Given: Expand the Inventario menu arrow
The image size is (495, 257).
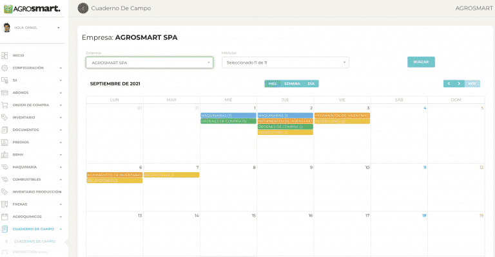Looking at the screenshot, I should pyautogui.click(x=61, y=118).
